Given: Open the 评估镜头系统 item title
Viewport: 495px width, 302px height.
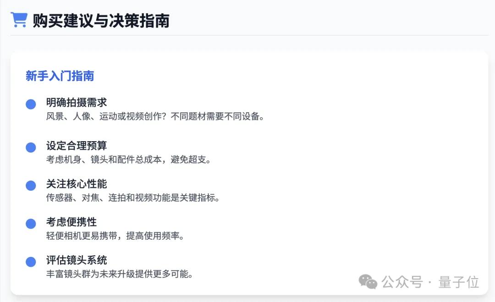Looking at the screenshot, I should 77,260.
